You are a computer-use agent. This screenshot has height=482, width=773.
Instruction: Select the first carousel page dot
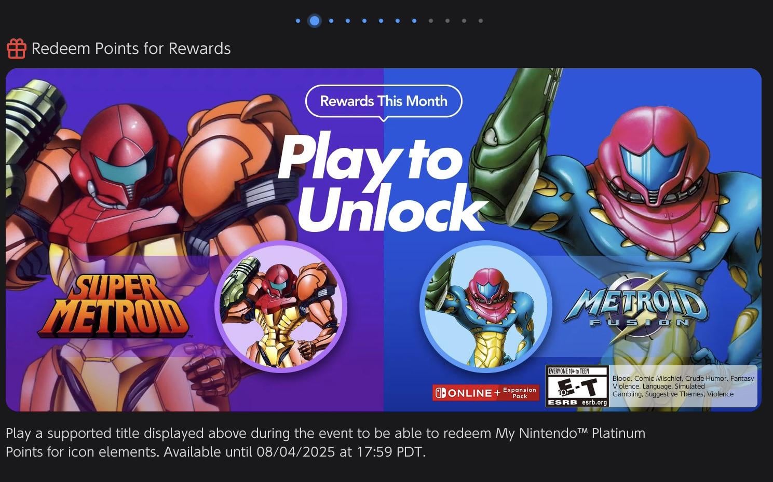[x=298, y=21]
